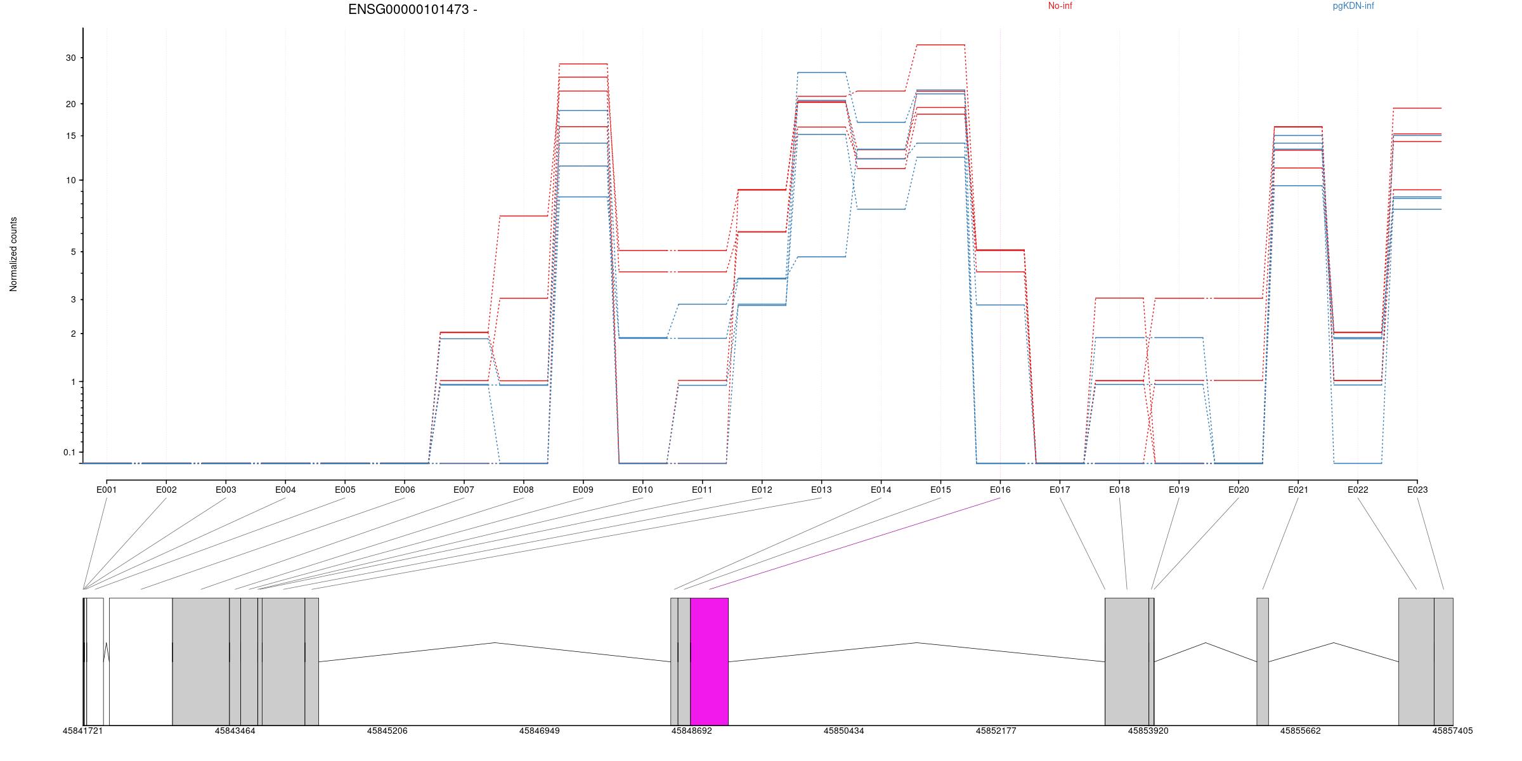The width and height of the screenshot is (1522, 761).
Task: Select the E023 exon axis label
Action: (x=1417, y=490)
